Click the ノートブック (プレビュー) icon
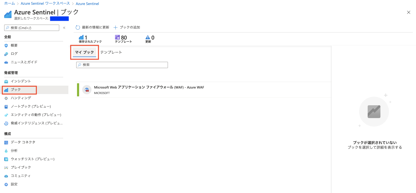 tap(6, 107)
